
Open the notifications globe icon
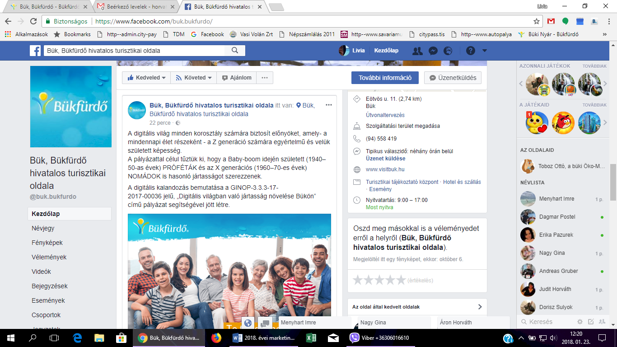point(448,51)
